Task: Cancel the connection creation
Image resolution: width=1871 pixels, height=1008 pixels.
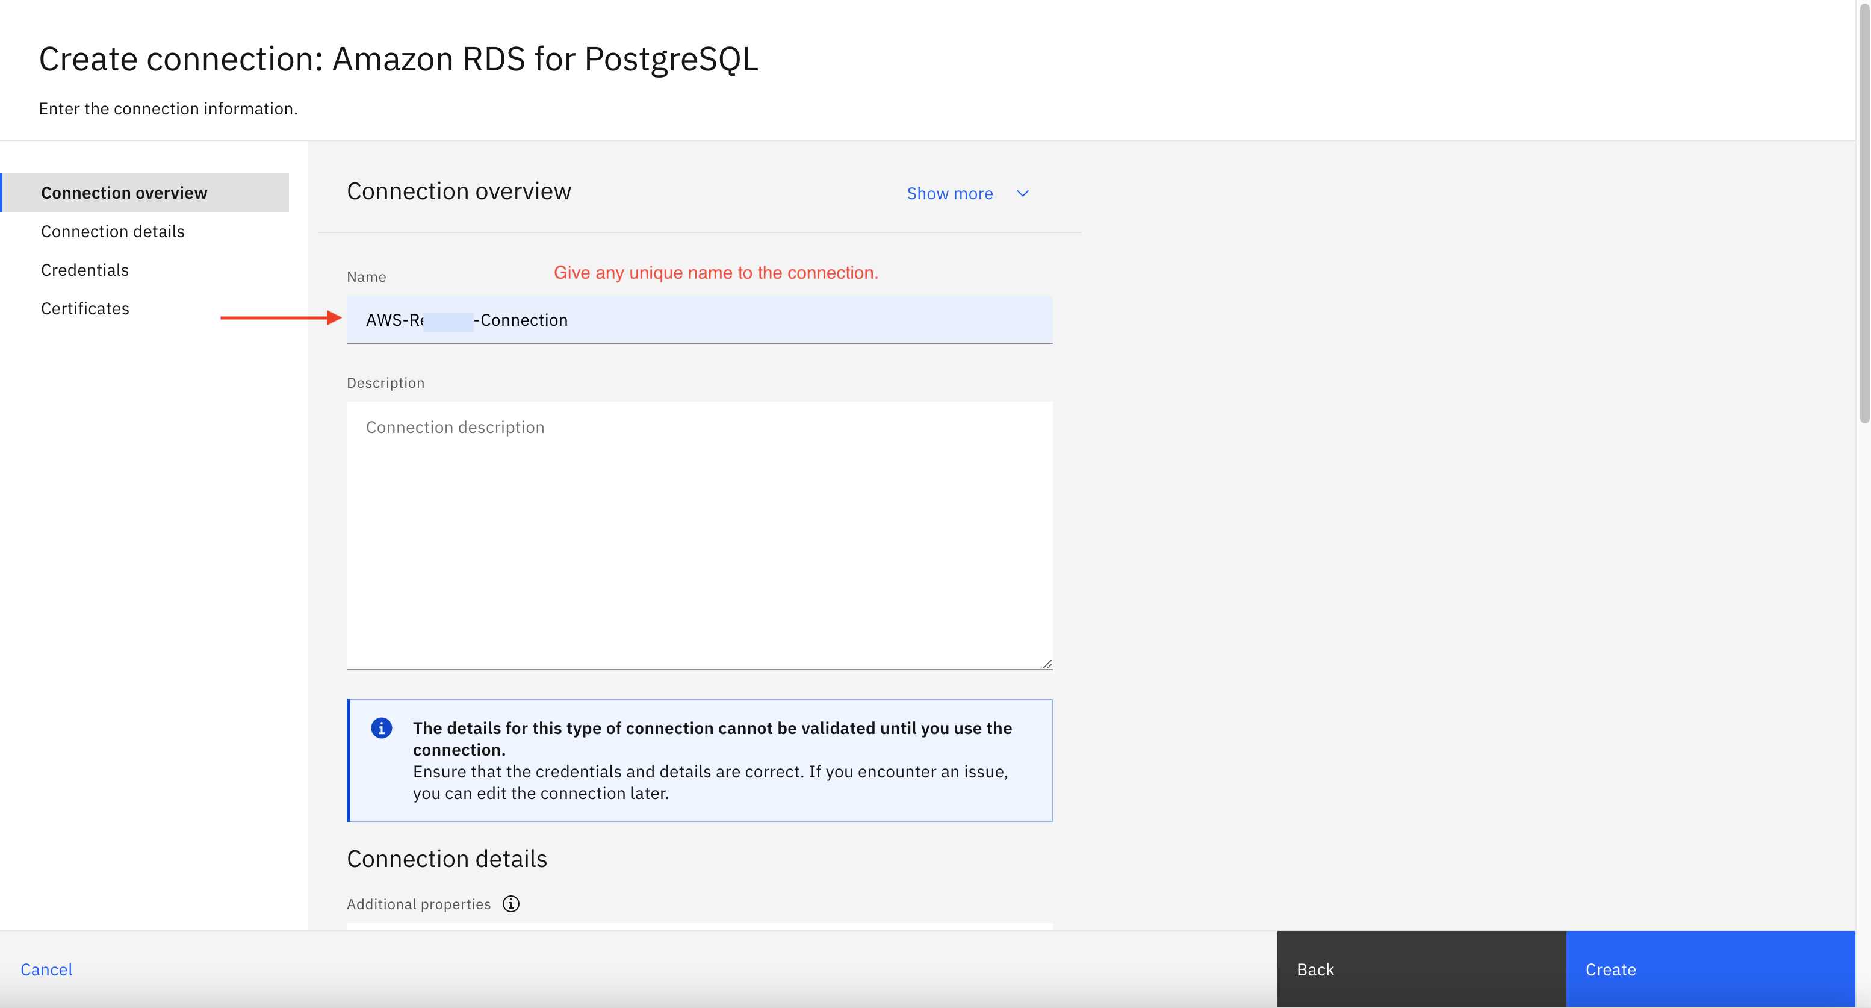Action: [x=46, y=969]
